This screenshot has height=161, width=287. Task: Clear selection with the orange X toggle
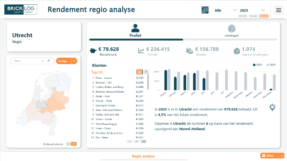click(x=74, y=144)
